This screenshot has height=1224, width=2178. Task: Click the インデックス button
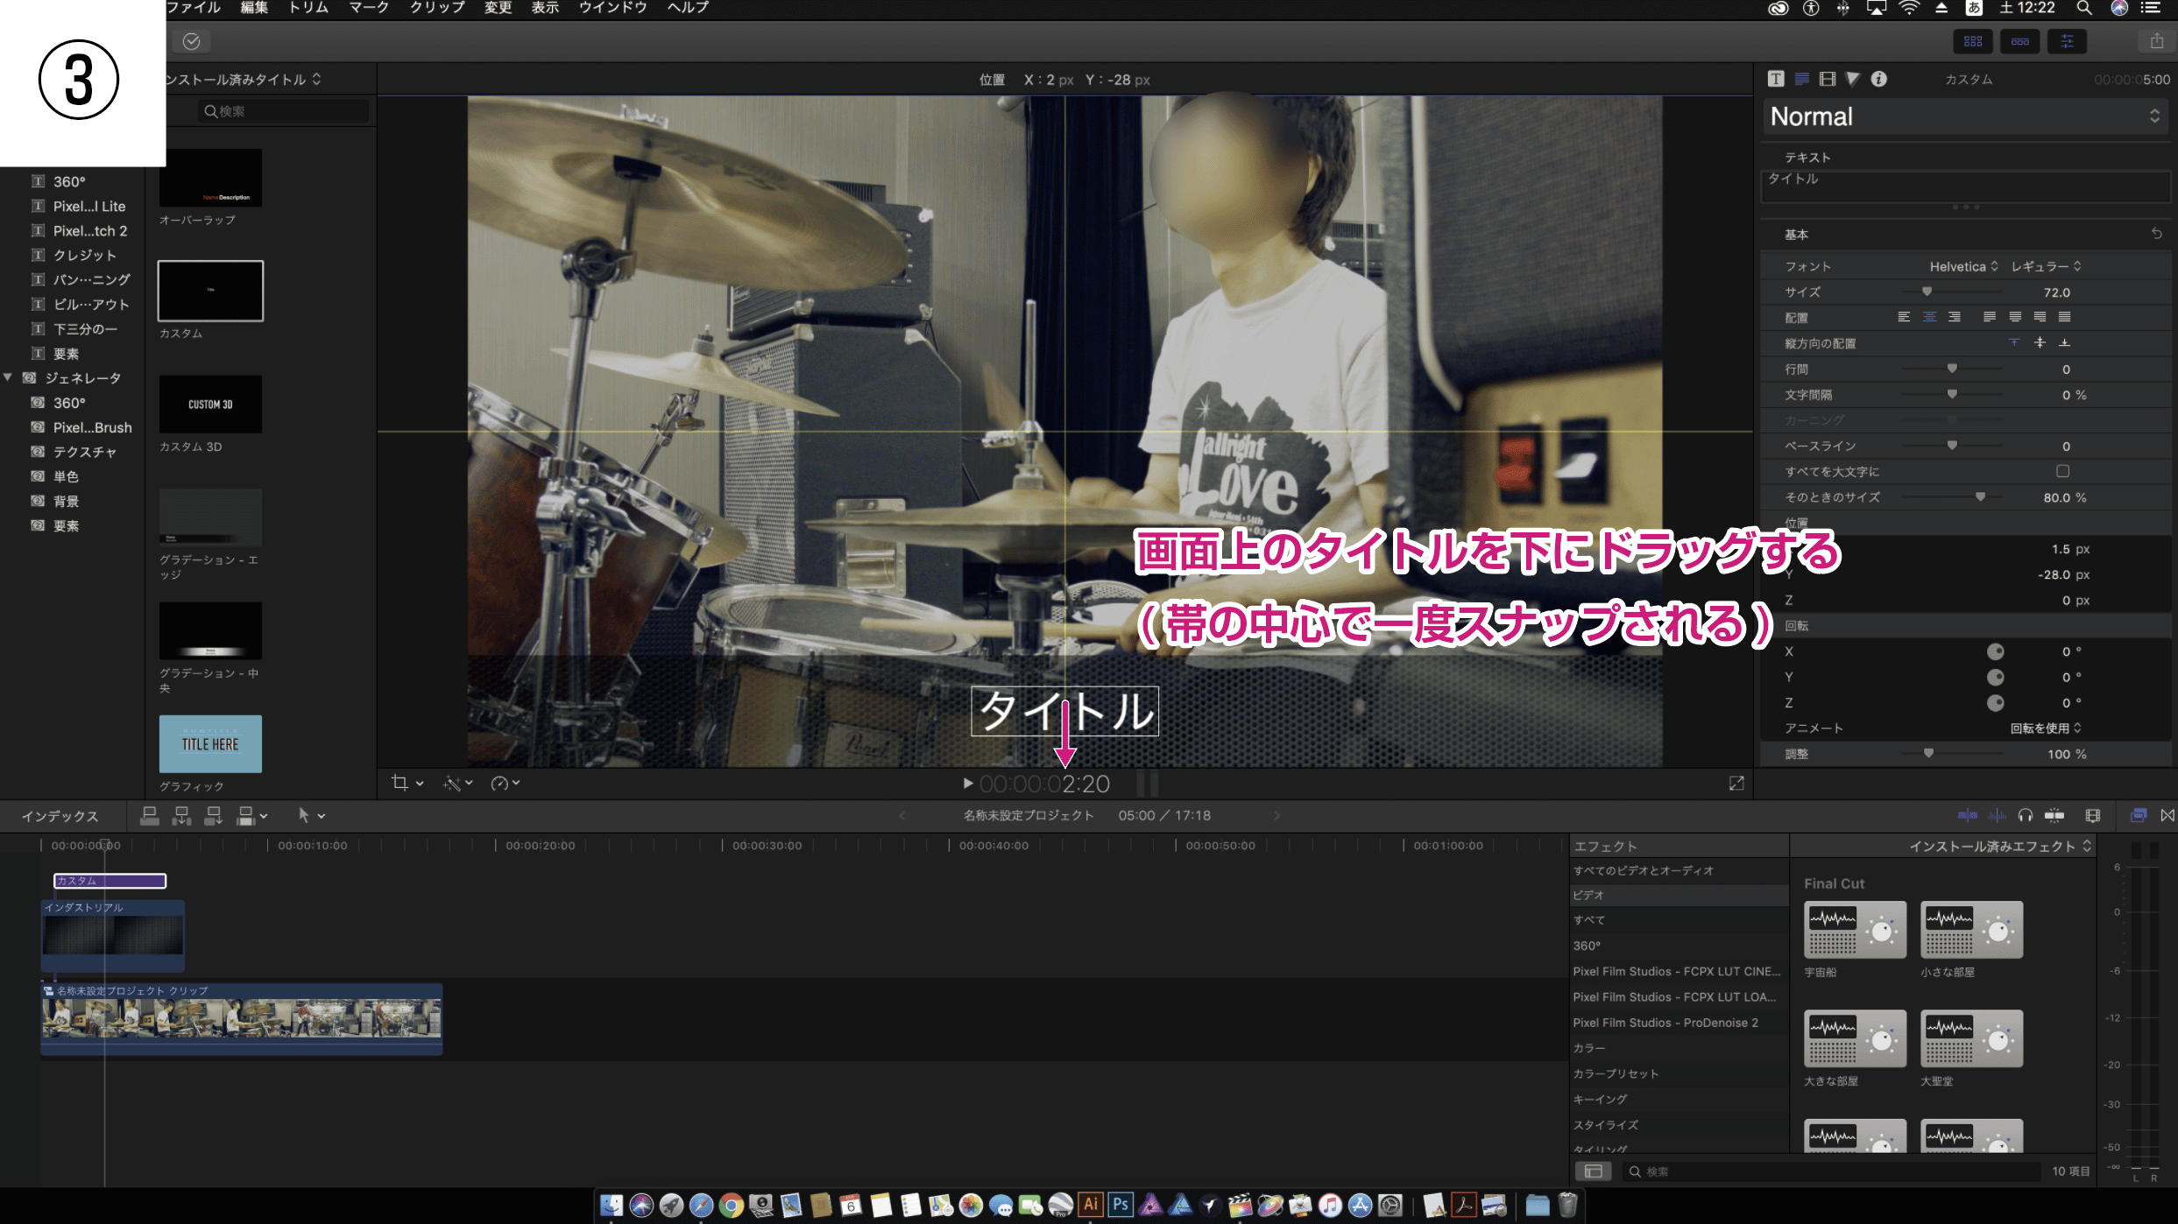pyautogui.click(x=60, y=816)
